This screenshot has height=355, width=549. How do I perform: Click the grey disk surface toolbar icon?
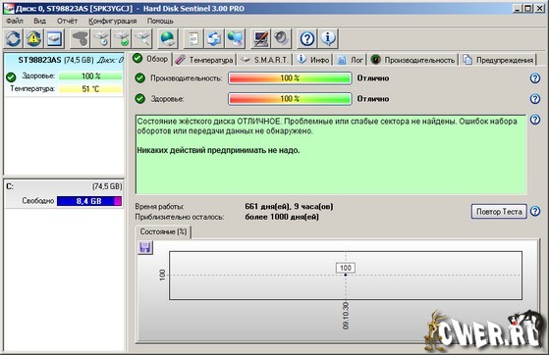[81, 38]
